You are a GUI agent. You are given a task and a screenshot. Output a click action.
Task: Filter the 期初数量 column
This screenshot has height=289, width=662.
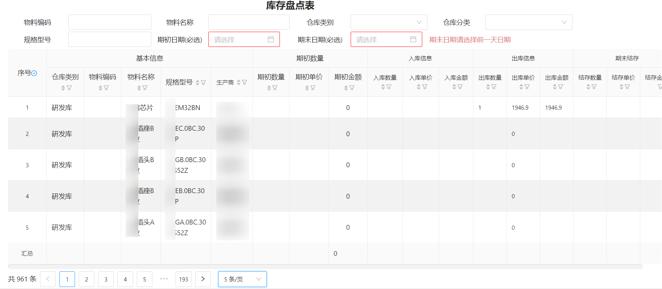point(275,88)
